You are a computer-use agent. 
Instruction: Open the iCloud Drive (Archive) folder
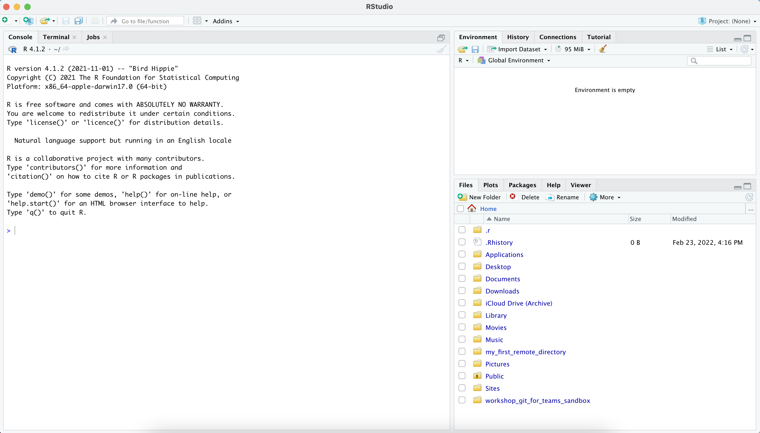click(519, 303)
